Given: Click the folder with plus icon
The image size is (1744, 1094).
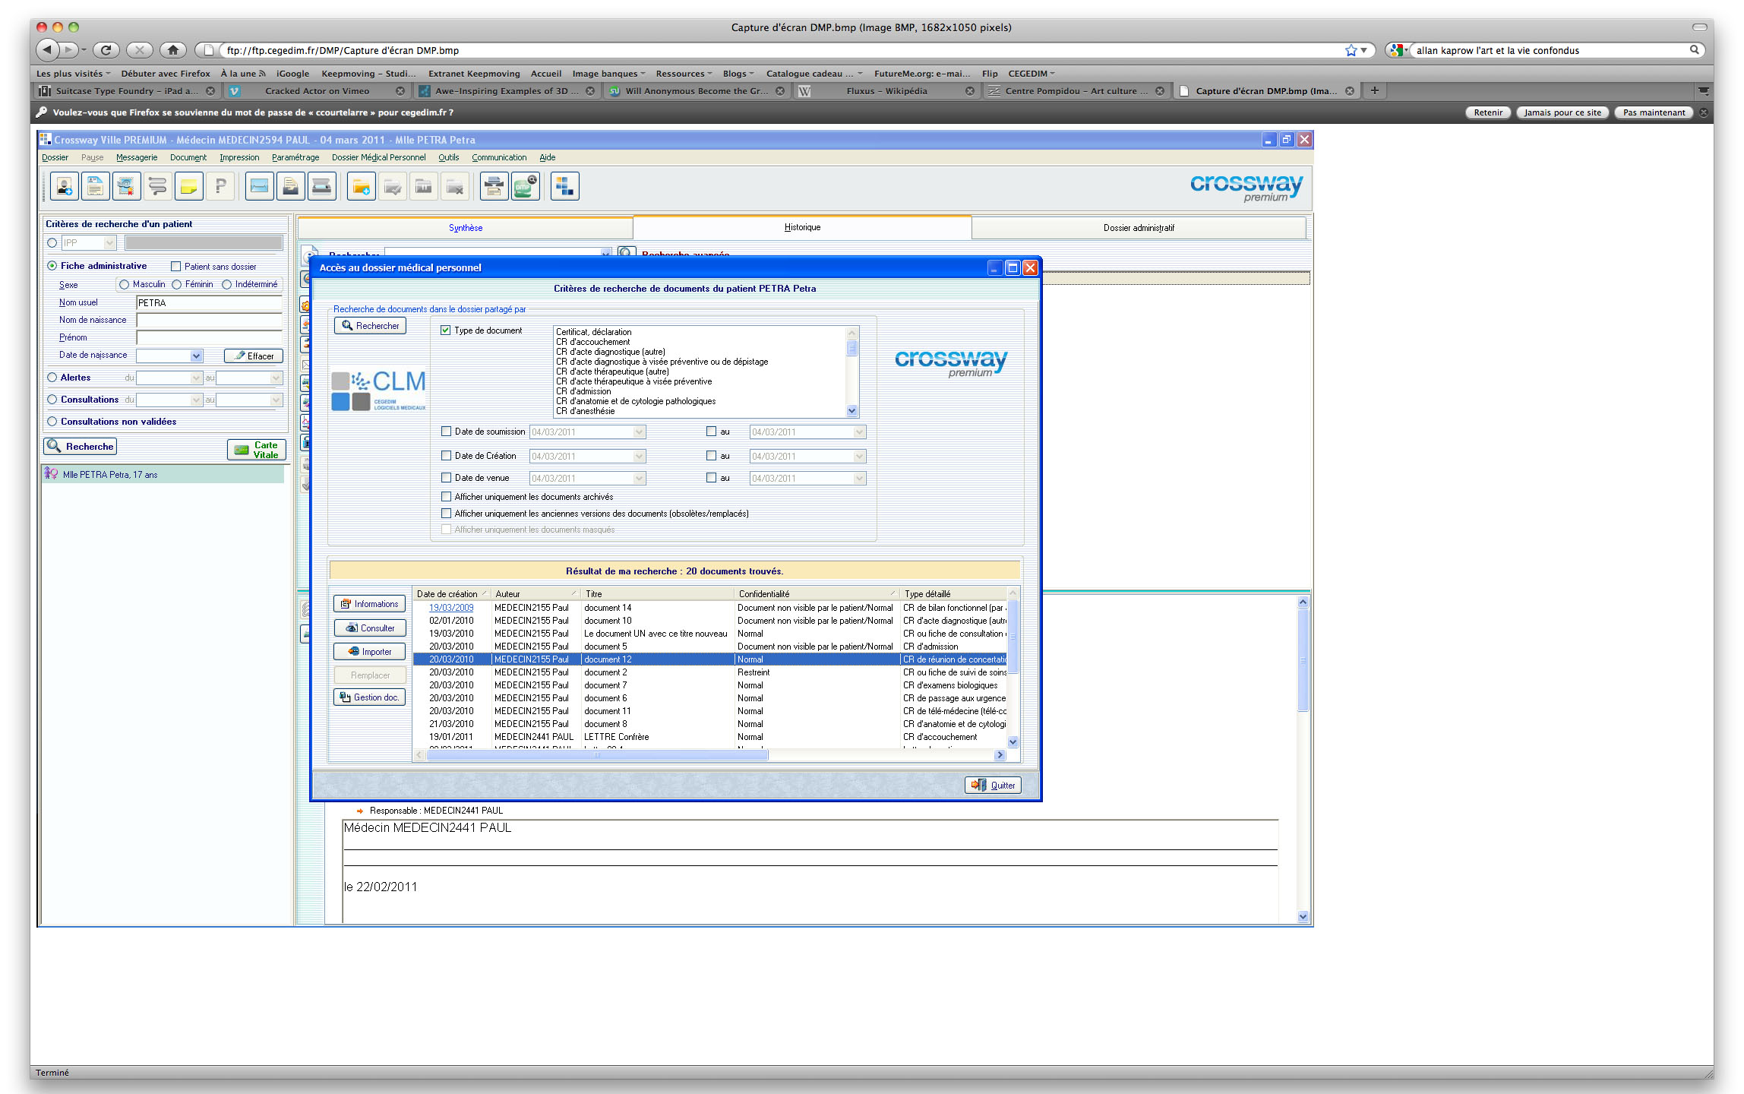Looking at the screenshot, I should [x=362, y=186].
